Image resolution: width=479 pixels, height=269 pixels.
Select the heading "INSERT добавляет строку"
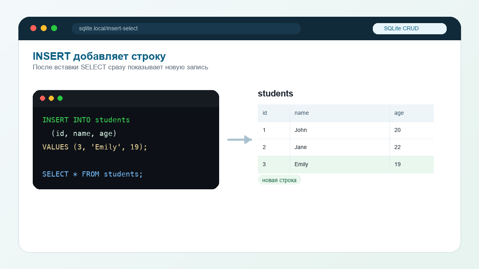pos(99,56)
